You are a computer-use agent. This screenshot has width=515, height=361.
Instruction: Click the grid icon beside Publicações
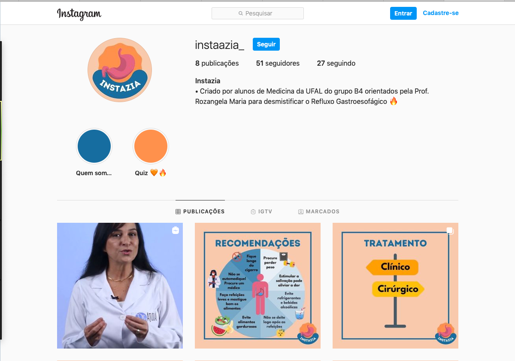(178, 212)
